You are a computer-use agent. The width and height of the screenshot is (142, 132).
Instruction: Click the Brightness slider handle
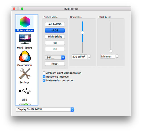[x=82, y=33]
